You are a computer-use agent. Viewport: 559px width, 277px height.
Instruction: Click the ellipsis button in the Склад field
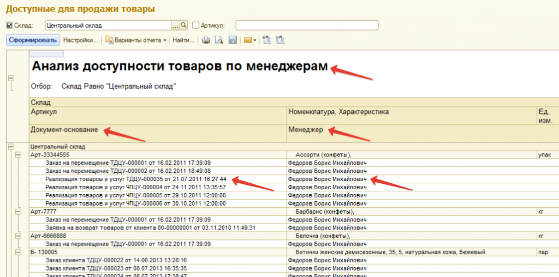[175, 25]
